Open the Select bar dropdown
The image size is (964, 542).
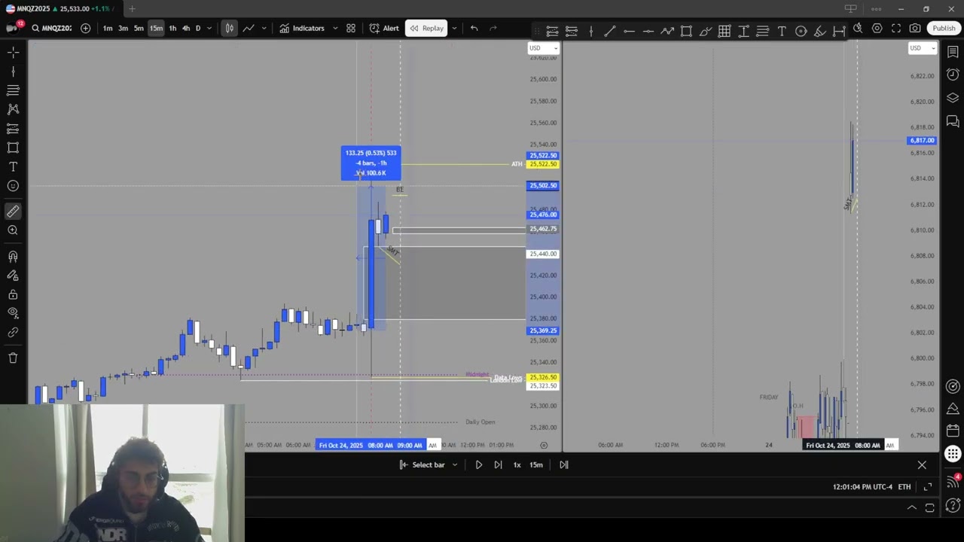tap(428, 464)
